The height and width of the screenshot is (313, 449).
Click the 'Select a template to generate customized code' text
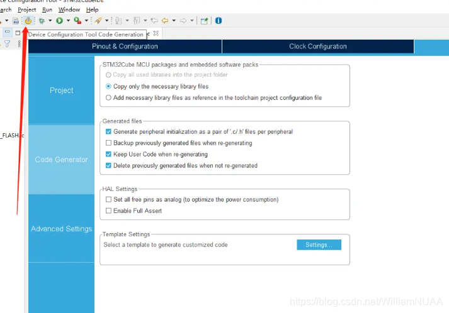[x=166, y=244]
